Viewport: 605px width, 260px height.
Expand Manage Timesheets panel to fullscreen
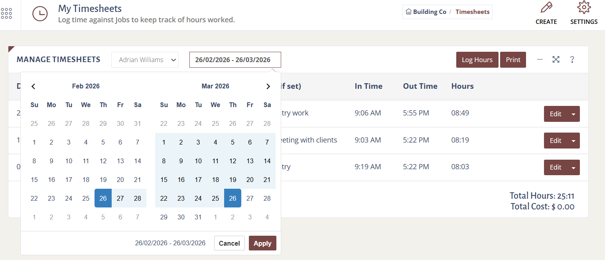556,60
